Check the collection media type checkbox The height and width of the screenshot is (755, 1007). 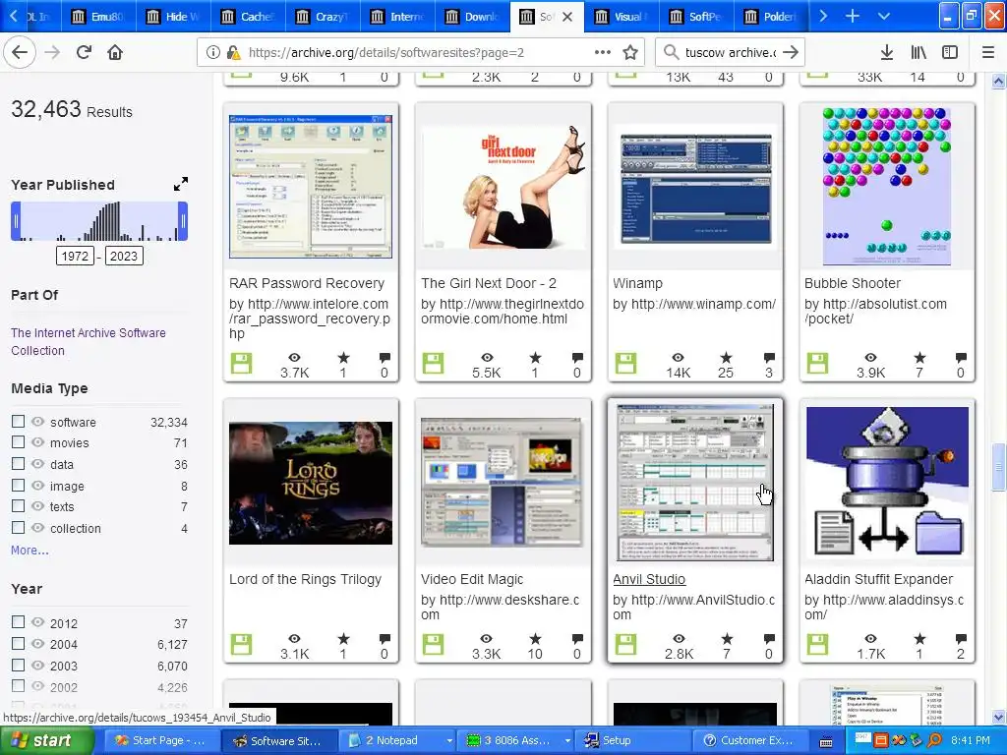coord(18,528)
